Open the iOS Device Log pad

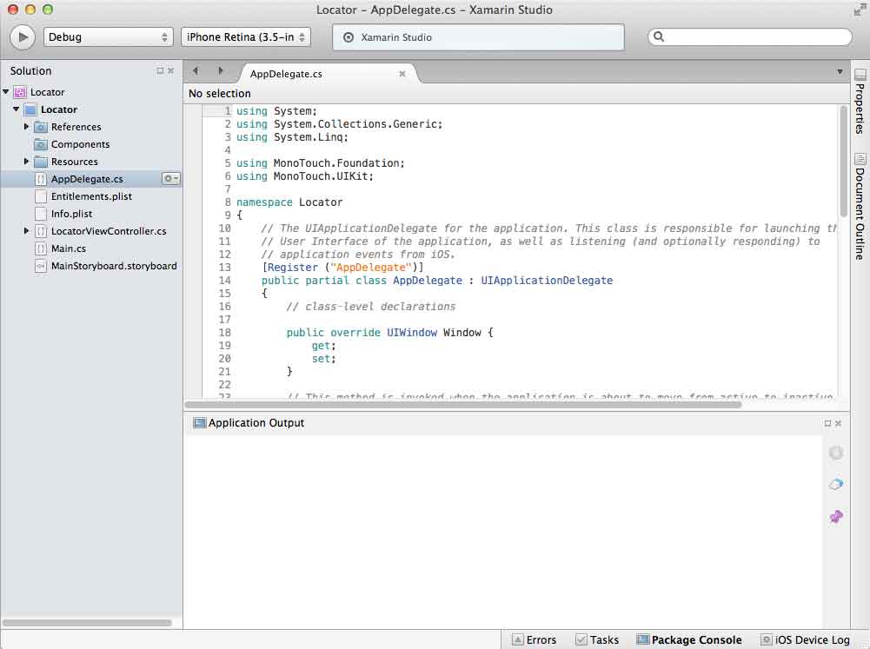click(805, 639)
